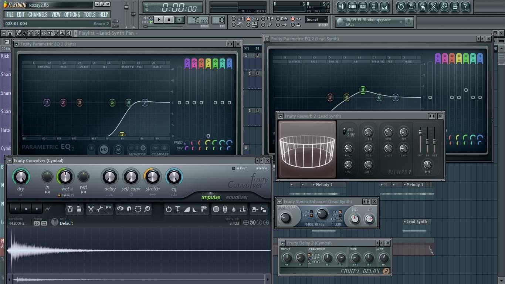Open the EDIT menu
Image resolution: width=505 pixels, height=284 pixels.
(x=21, y=14)
